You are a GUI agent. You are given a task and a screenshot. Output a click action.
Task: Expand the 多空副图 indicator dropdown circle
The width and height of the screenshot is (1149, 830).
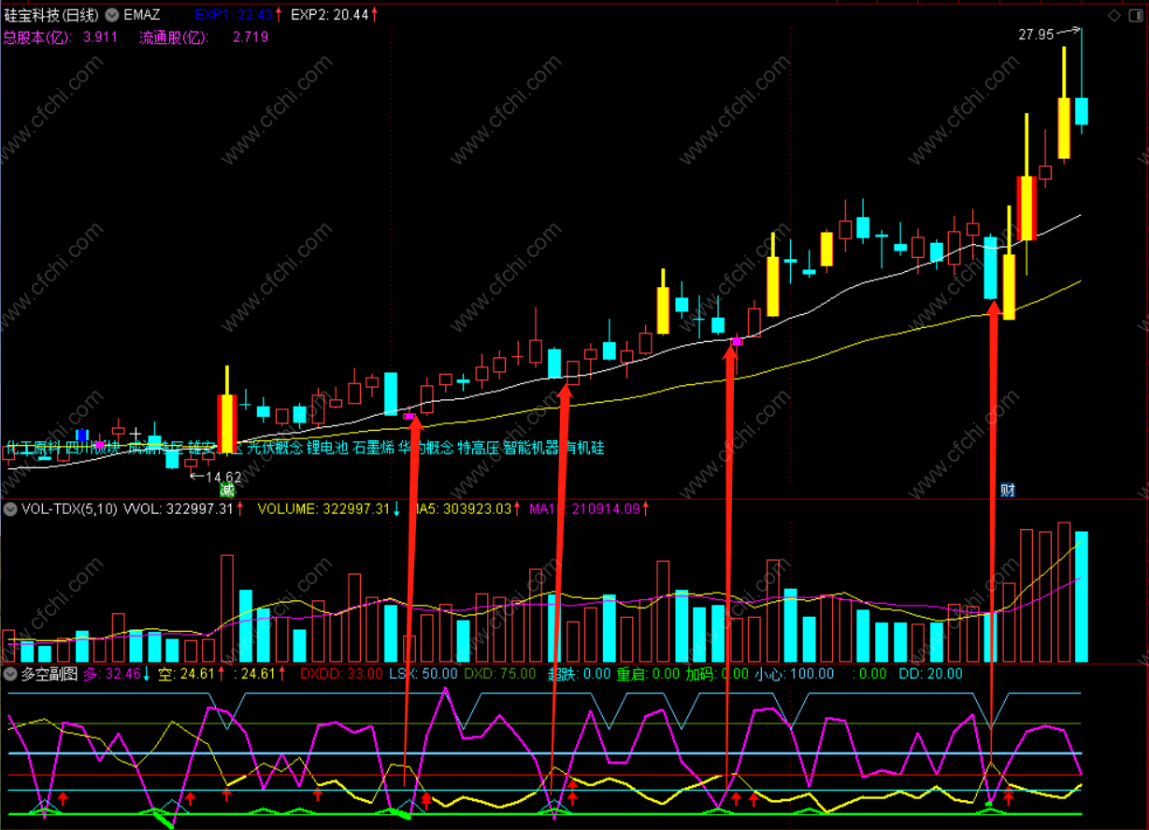[10, 674]
